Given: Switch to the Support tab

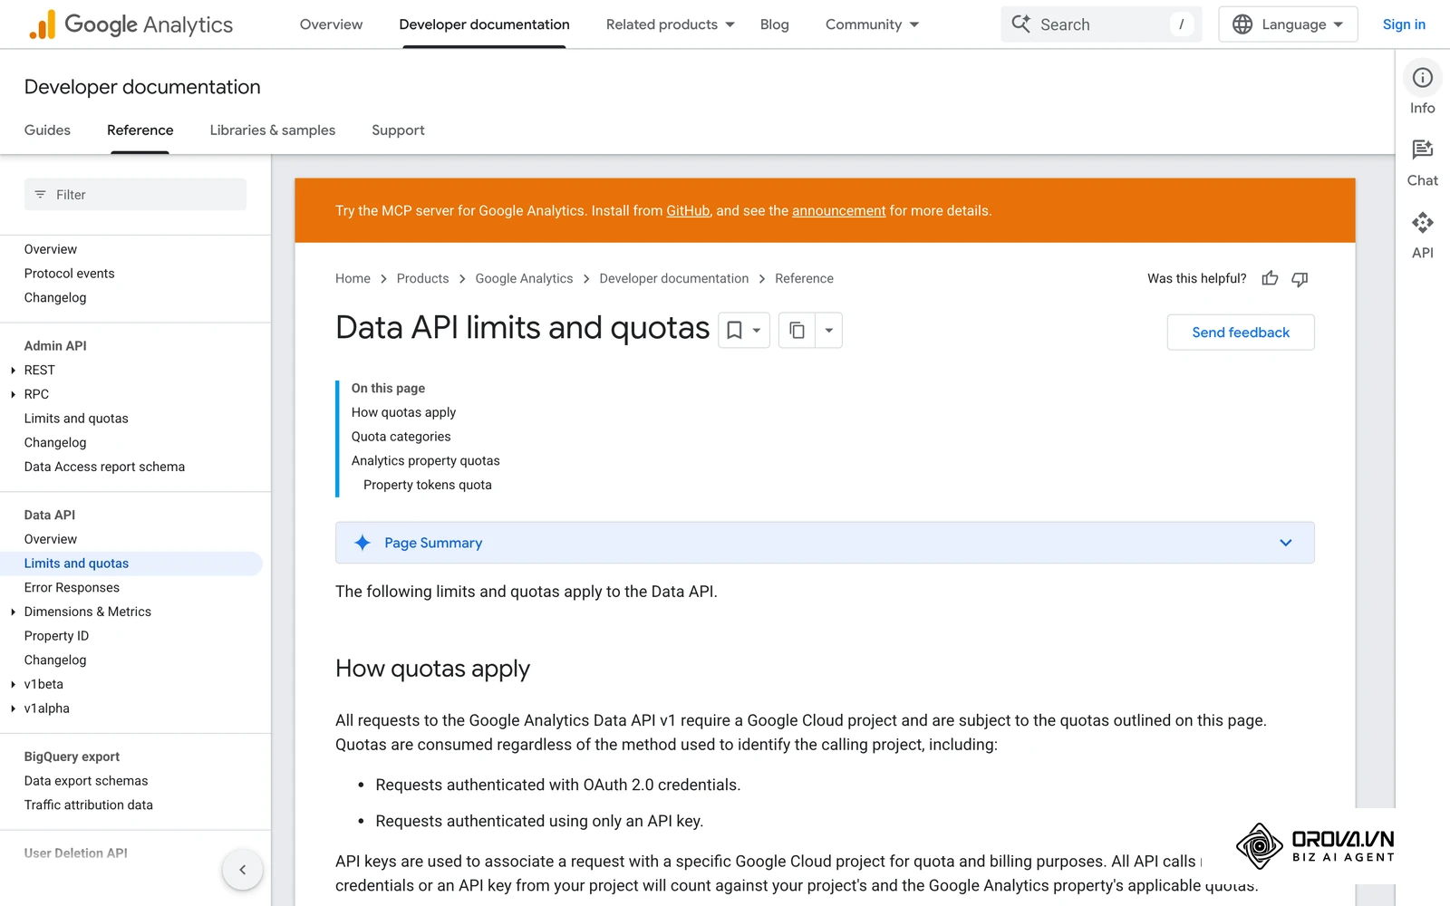Looking at the screenshot, I should pos(398,130).
